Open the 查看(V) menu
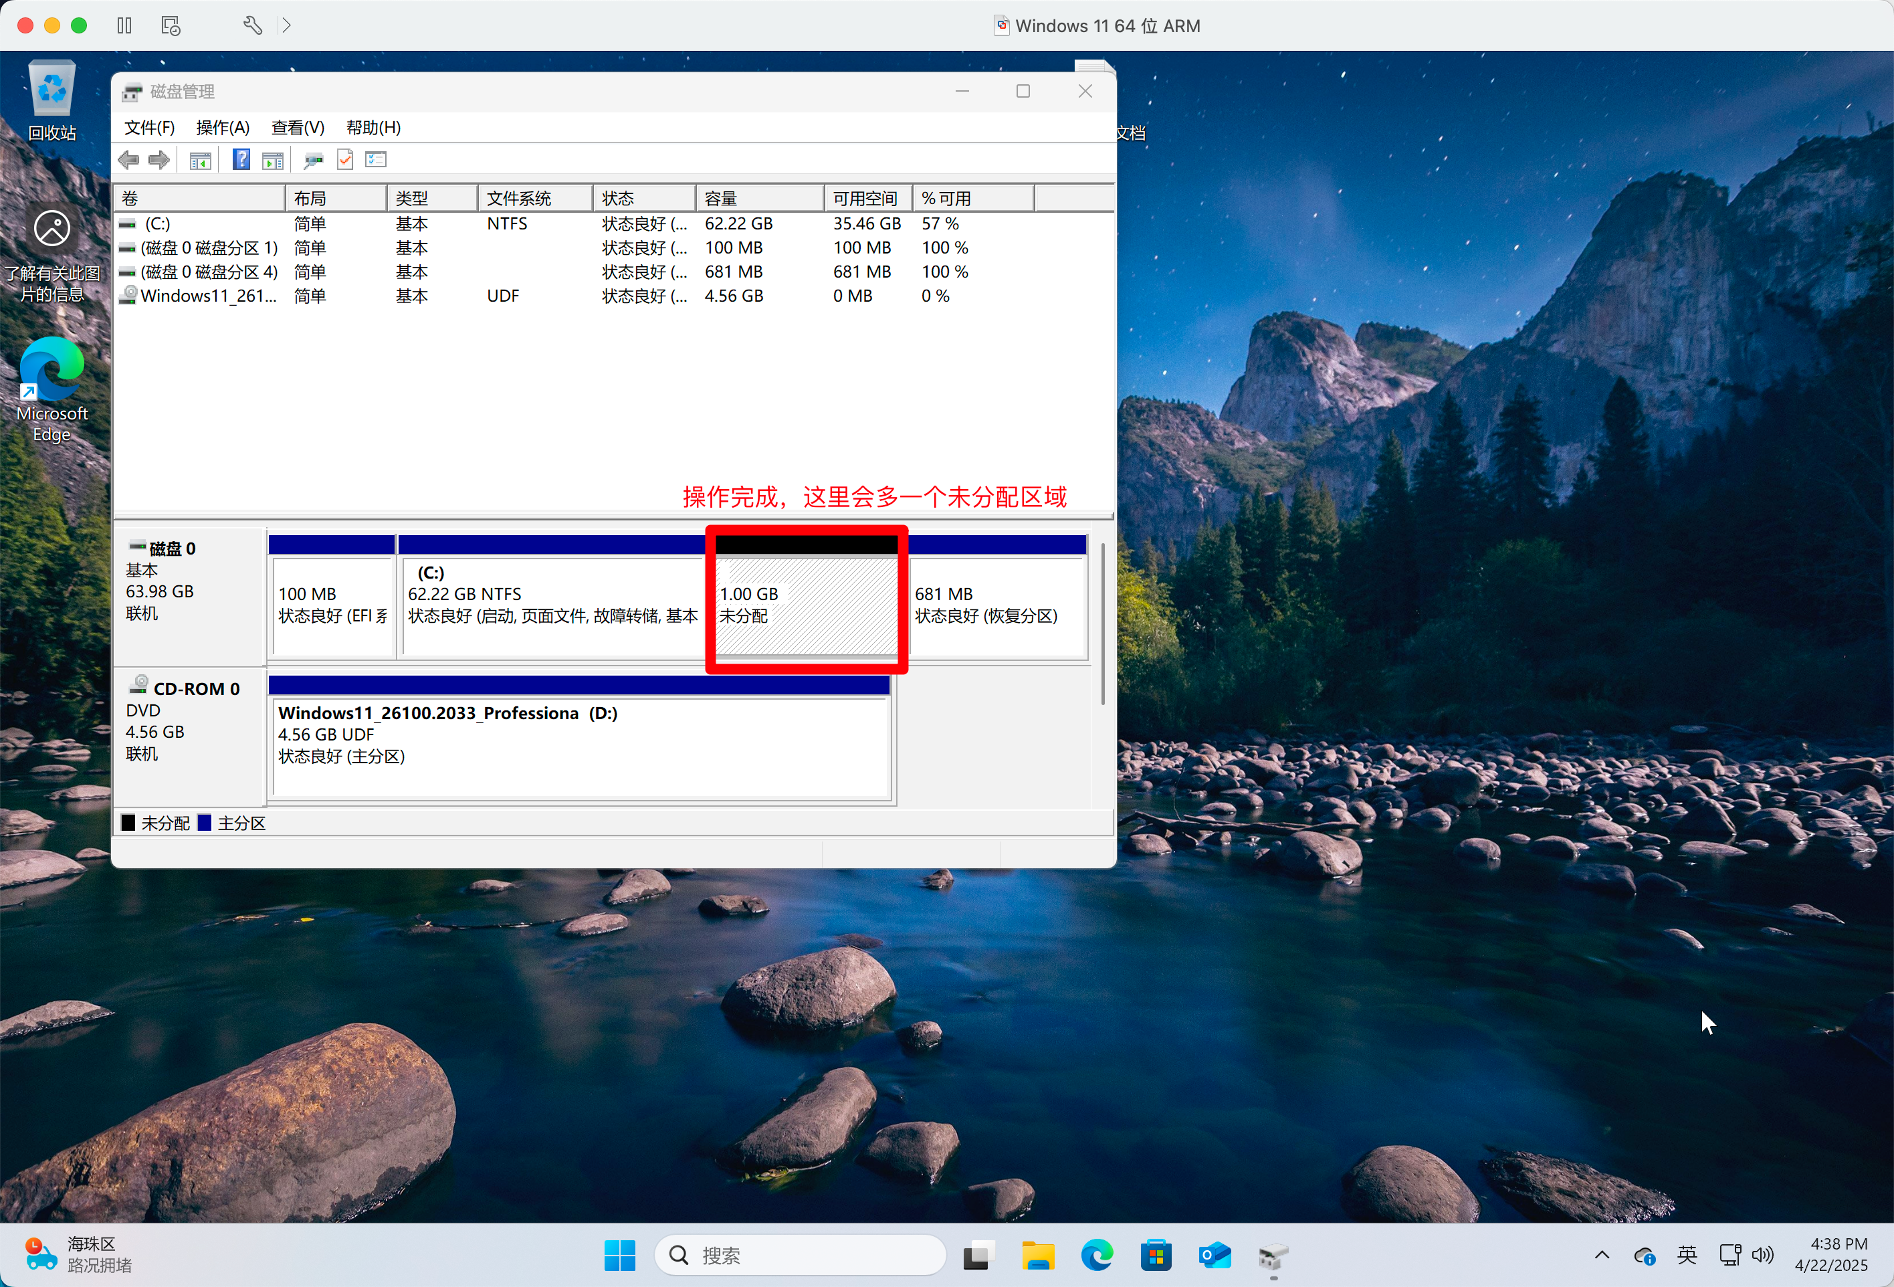The width and height of the screenshot is (1894, 1287). click(x=298, y=128)
